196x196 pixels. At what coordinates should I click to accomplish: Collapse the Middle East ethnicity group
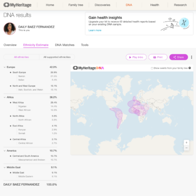4,167
